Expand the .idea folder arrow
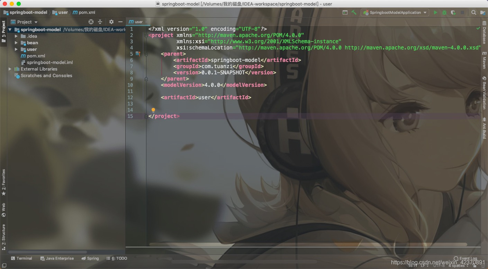This screenshot has height=269, width=488. click(16, 36)
